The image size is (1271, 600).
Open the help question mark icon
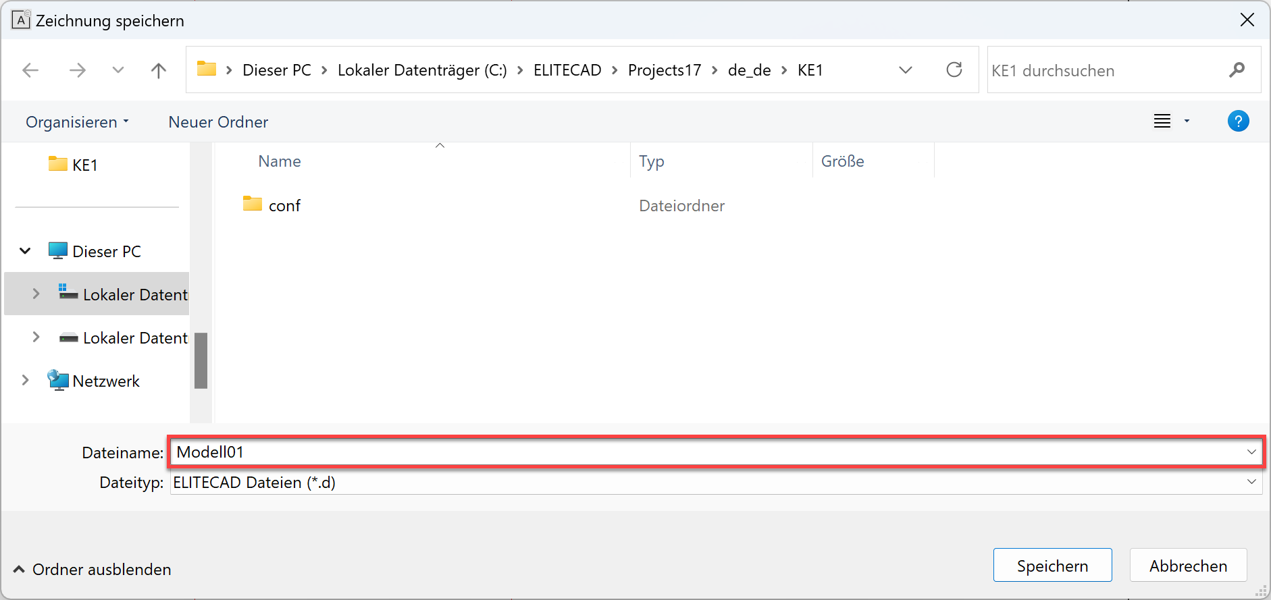click(x=1237, y=121)
